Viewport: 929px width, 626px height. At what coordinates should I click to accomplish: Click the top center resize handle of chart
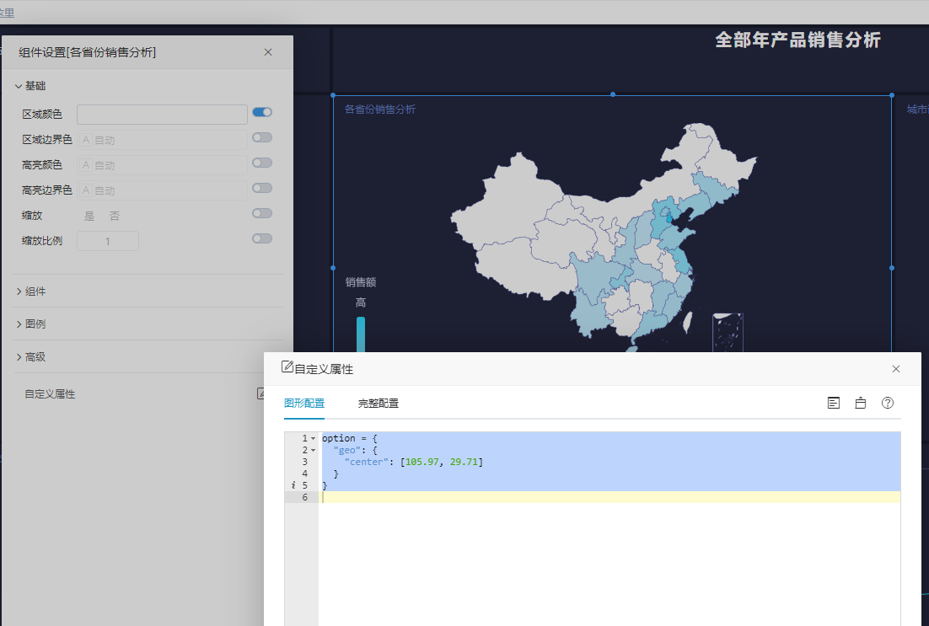pyautogui.click(x=613, y=94)
